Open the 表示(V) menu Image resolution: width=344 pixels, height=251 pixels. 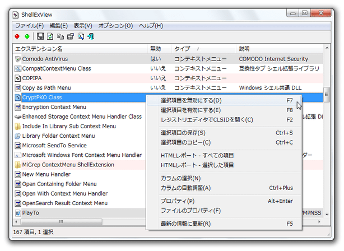click(x=83, y=26)
